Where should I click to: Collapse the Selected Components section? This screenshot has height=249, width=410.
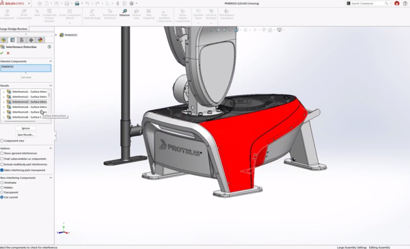pos(51,62)
